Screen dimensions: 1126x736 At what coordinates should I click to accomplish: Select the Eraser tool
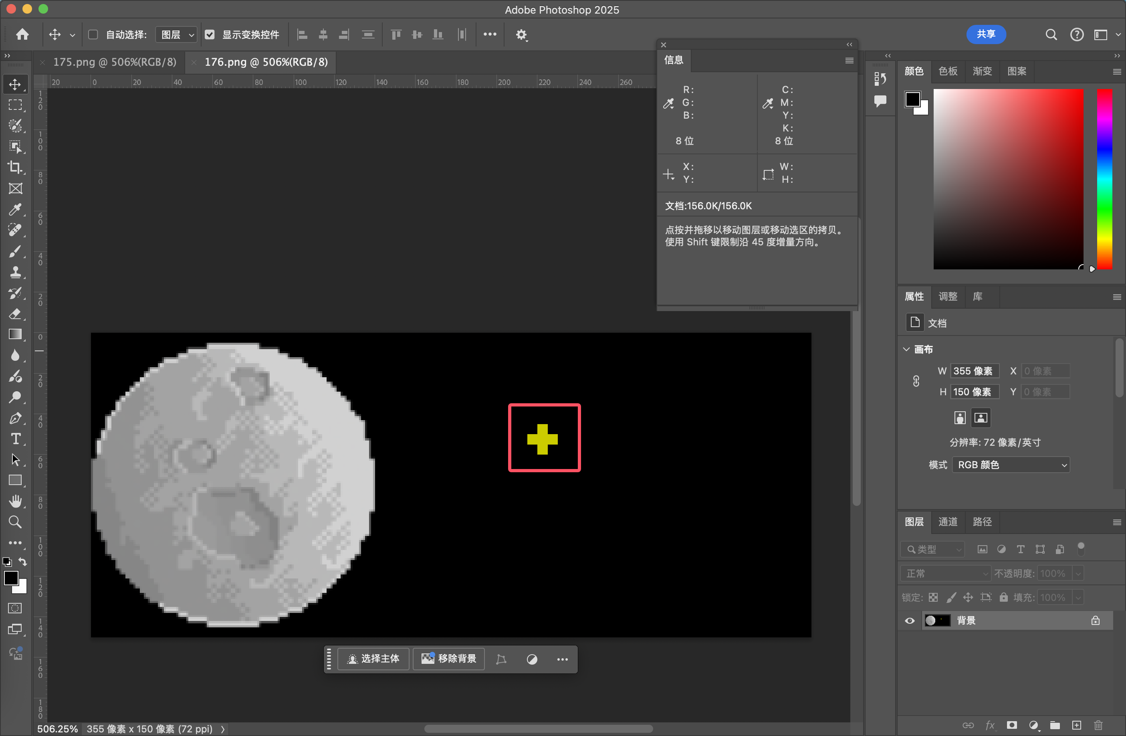pos(15,314)
